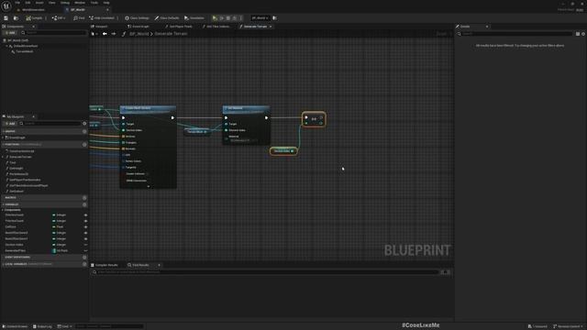Switch to Find Results tab

pos(138,265)
